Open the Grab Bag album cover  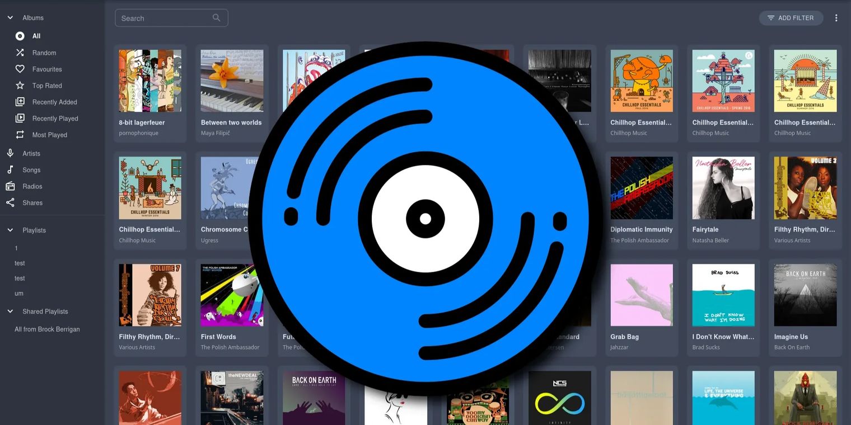tap(642, 295)
